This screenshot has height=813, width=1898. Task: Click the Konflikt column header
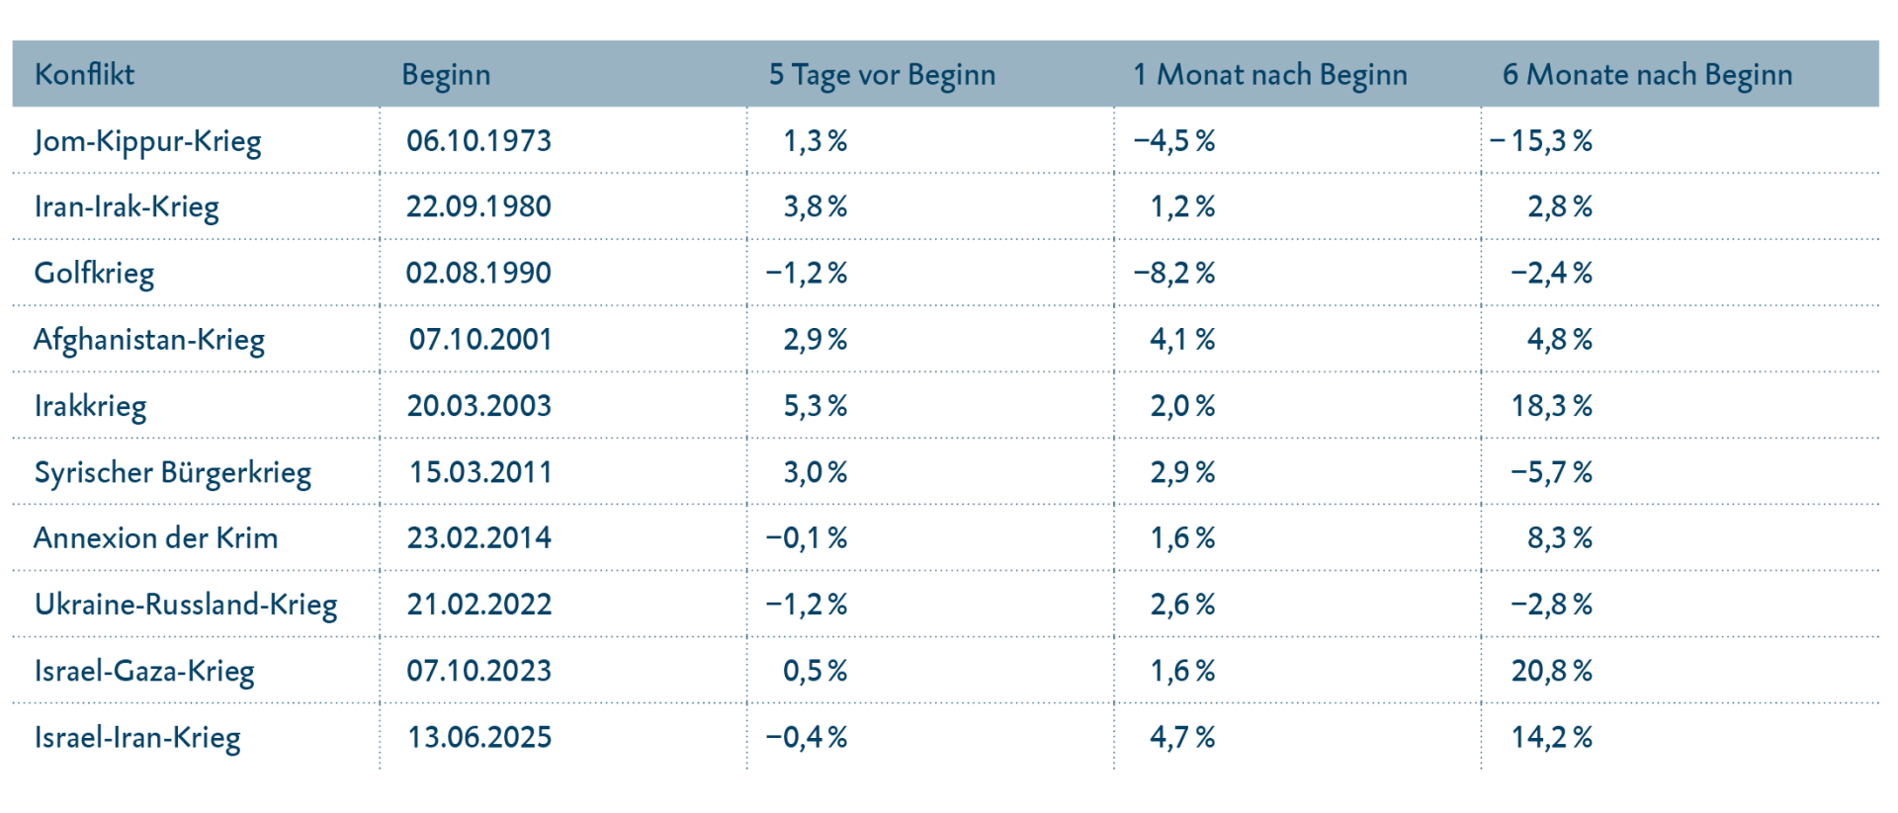[84, 74]
